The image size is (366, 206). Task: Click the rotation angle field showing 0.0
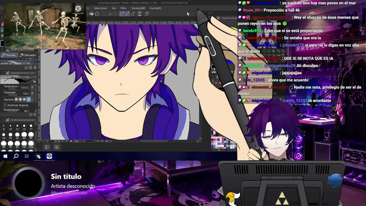click(x=76, y=141)
